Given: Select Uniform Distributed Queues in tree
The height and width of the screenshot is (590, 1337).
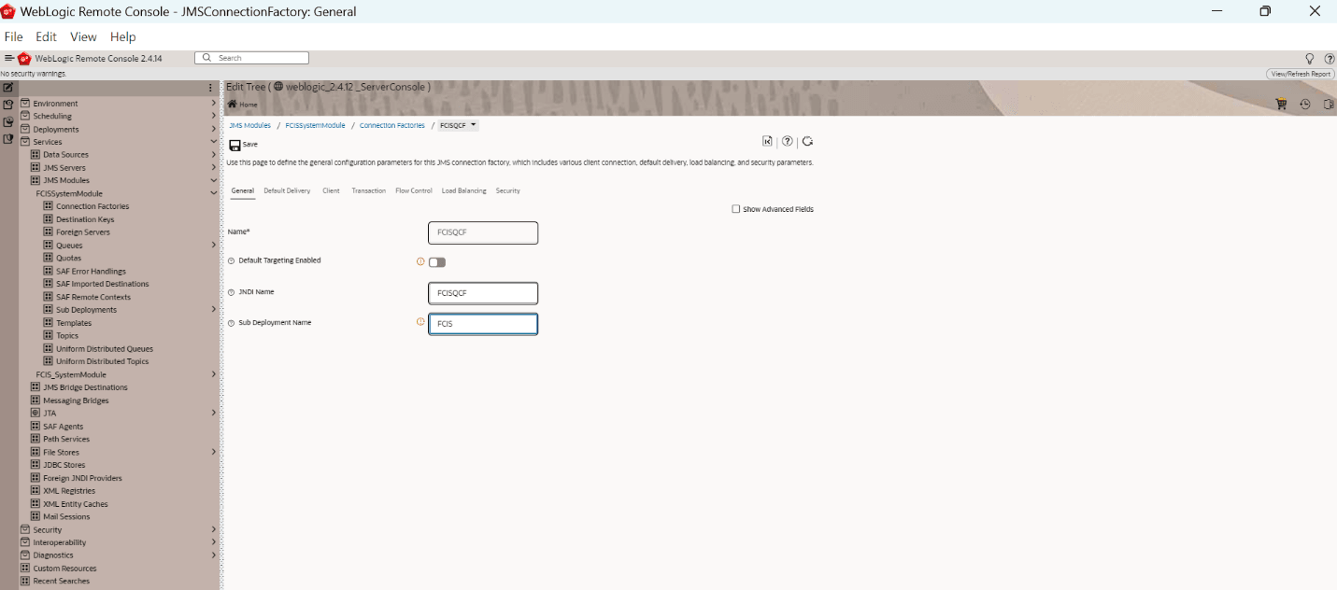Looking at the screenshot, I should [104, 348].
